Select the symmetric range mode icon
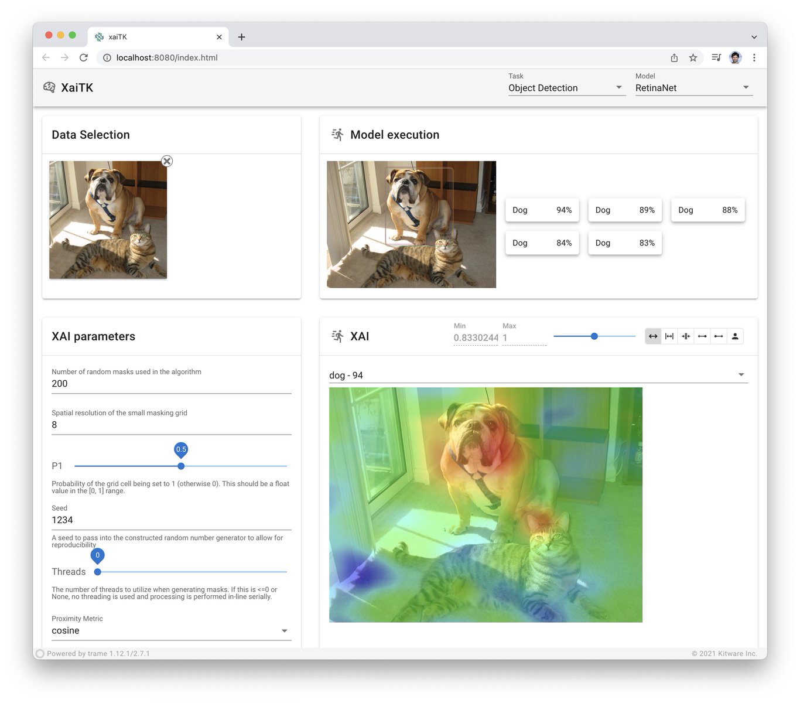Viewport: 800px width, 703px height. click(686, 336)
